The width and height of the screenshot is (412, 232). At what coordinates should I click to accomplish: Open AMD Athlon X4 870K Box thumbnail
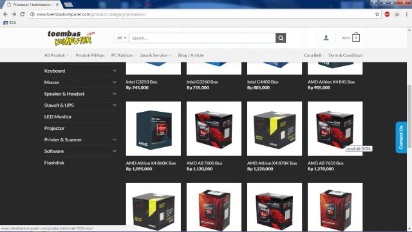pos(275,129)
